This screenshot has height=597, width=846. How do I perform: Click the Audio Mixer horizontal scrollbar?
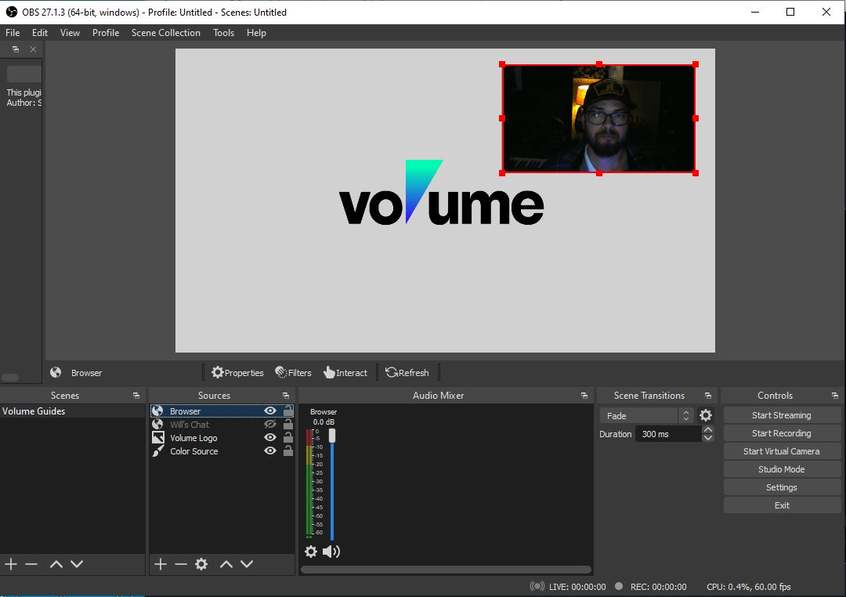(446, 570)
